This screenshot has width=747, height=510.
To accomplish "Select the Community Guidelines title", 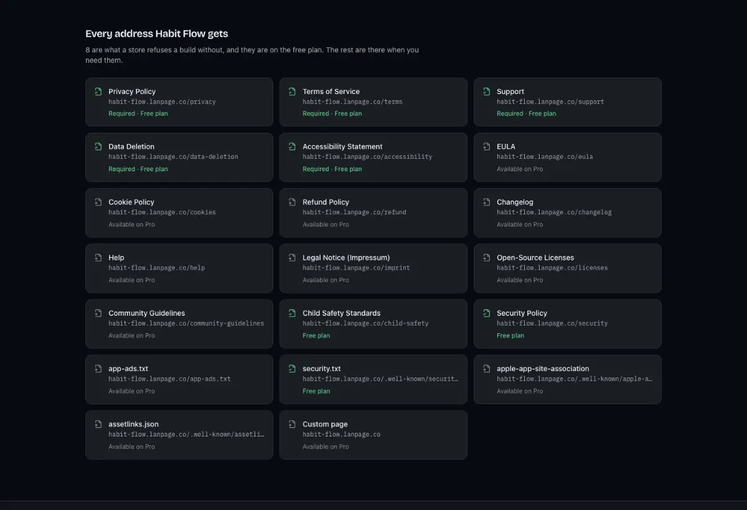I will click(x=146, y=313).
